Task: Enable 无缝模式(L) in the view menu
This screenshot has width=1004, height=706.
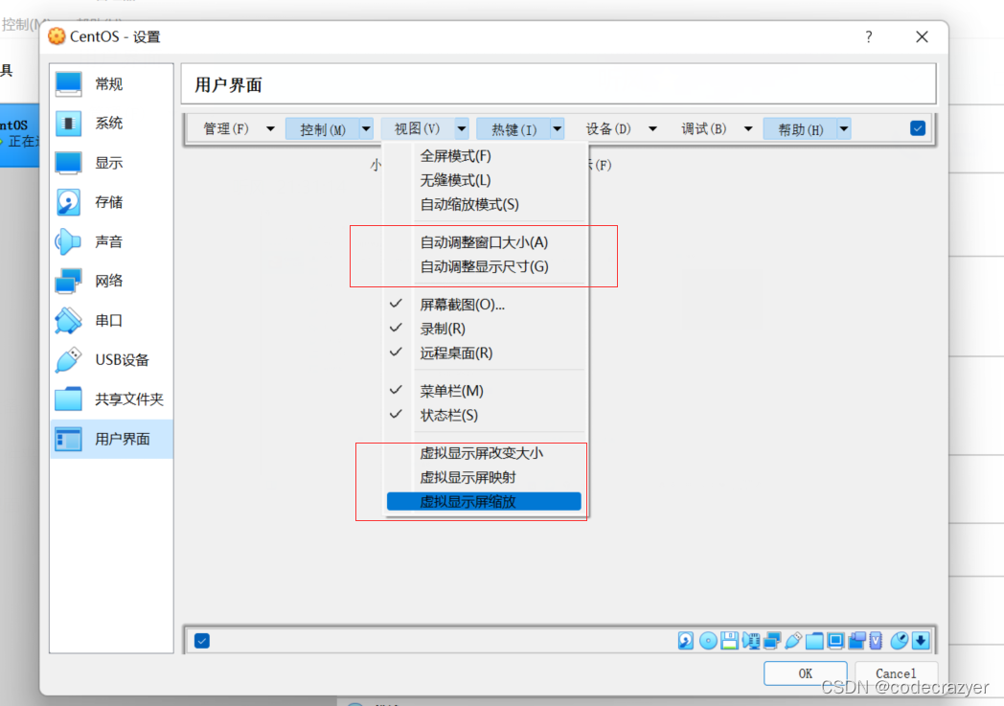Action: [x=486, y=180]
